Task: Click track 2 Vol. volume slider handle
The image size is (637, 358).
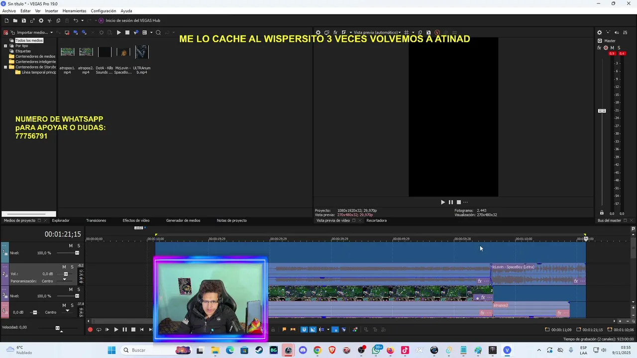Action: coord(66,274)
